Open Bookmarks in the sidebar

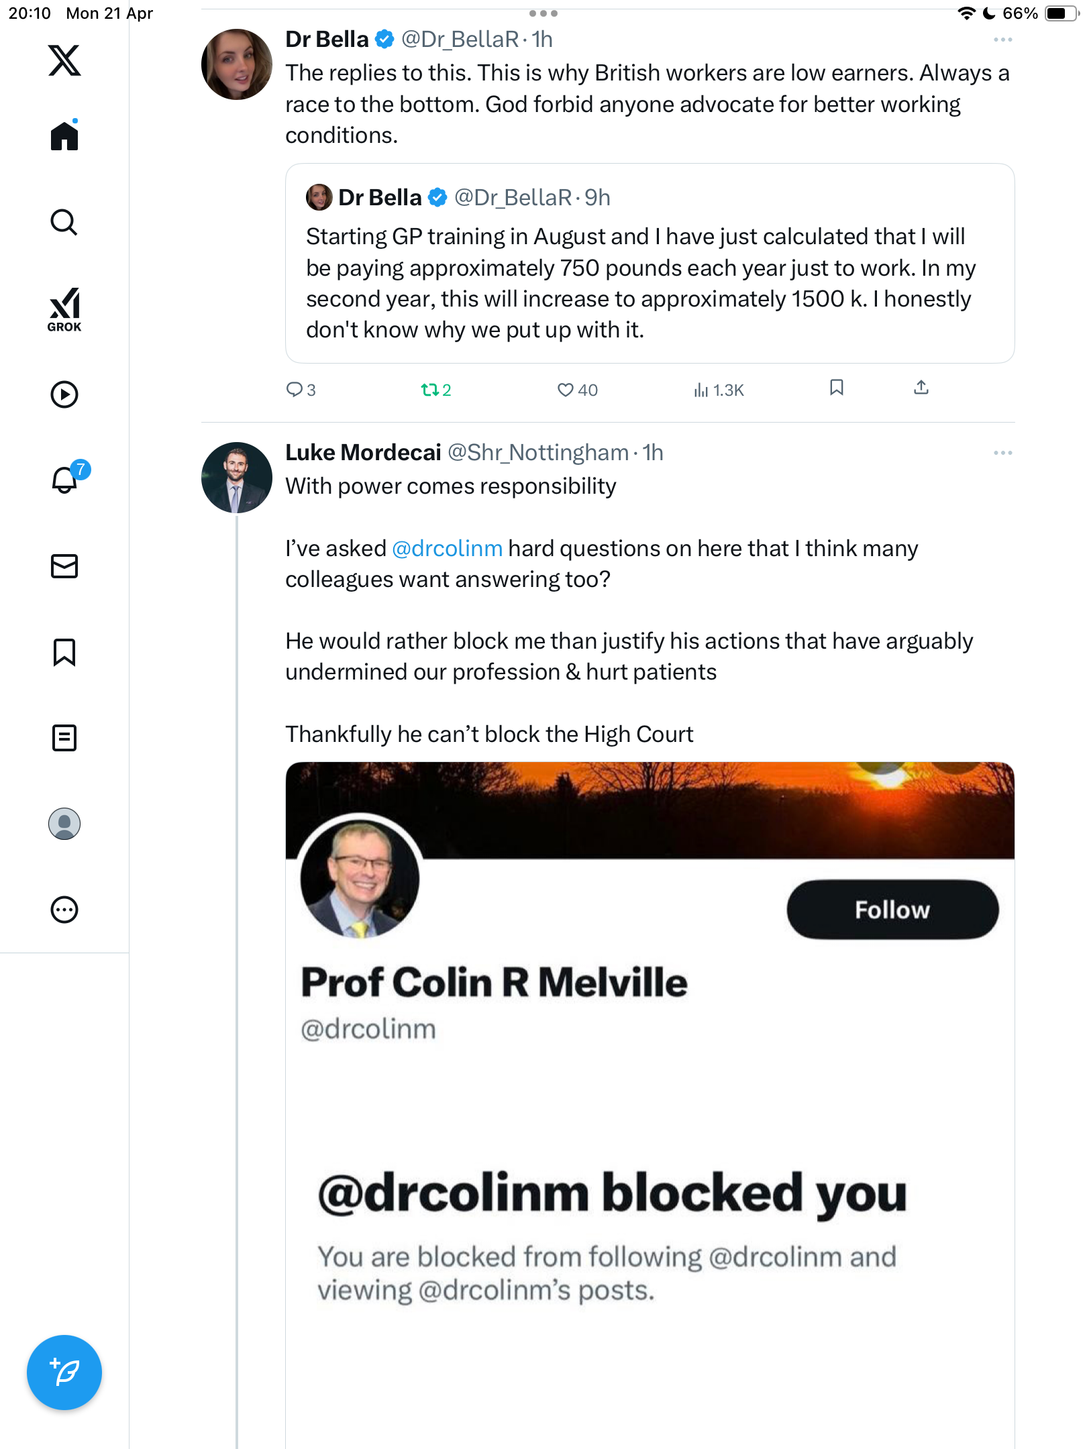tap(64, 652)
